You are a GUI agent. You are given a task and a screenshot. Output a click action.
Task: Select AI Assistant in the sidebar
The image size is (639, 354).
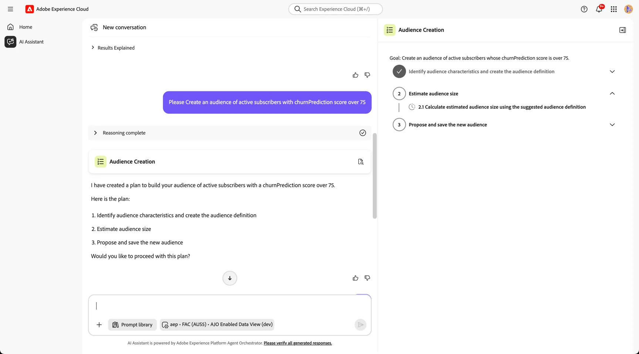coord(31,42)
